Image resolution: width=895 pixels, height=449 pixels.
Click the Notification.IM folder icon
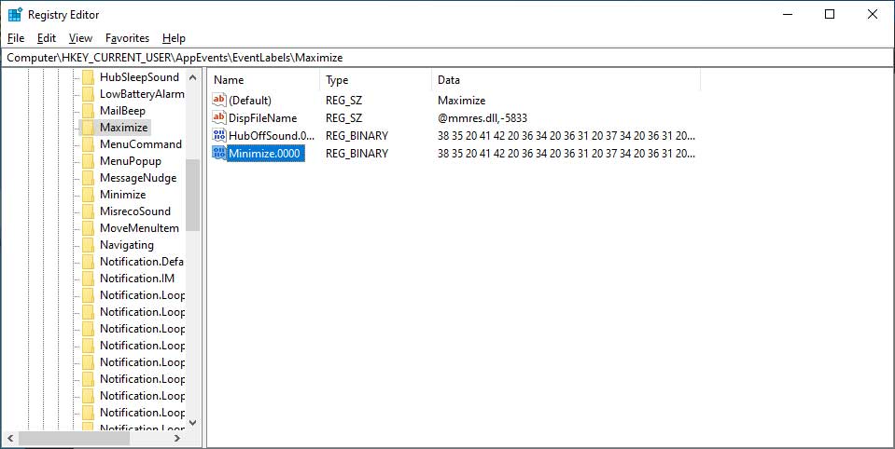(x=88, y=278)
